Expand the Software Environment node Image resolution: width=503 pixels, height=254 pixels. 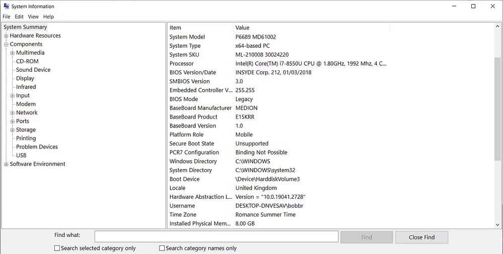pyautogui.click(x=6, y=164)
